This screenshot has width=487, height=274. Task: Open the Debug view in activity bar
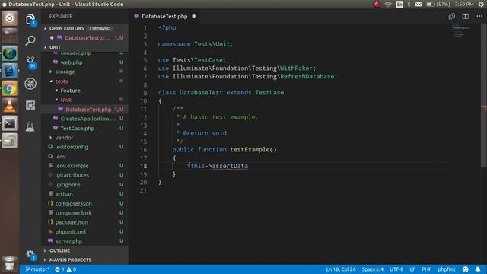[x=30, y=84]
